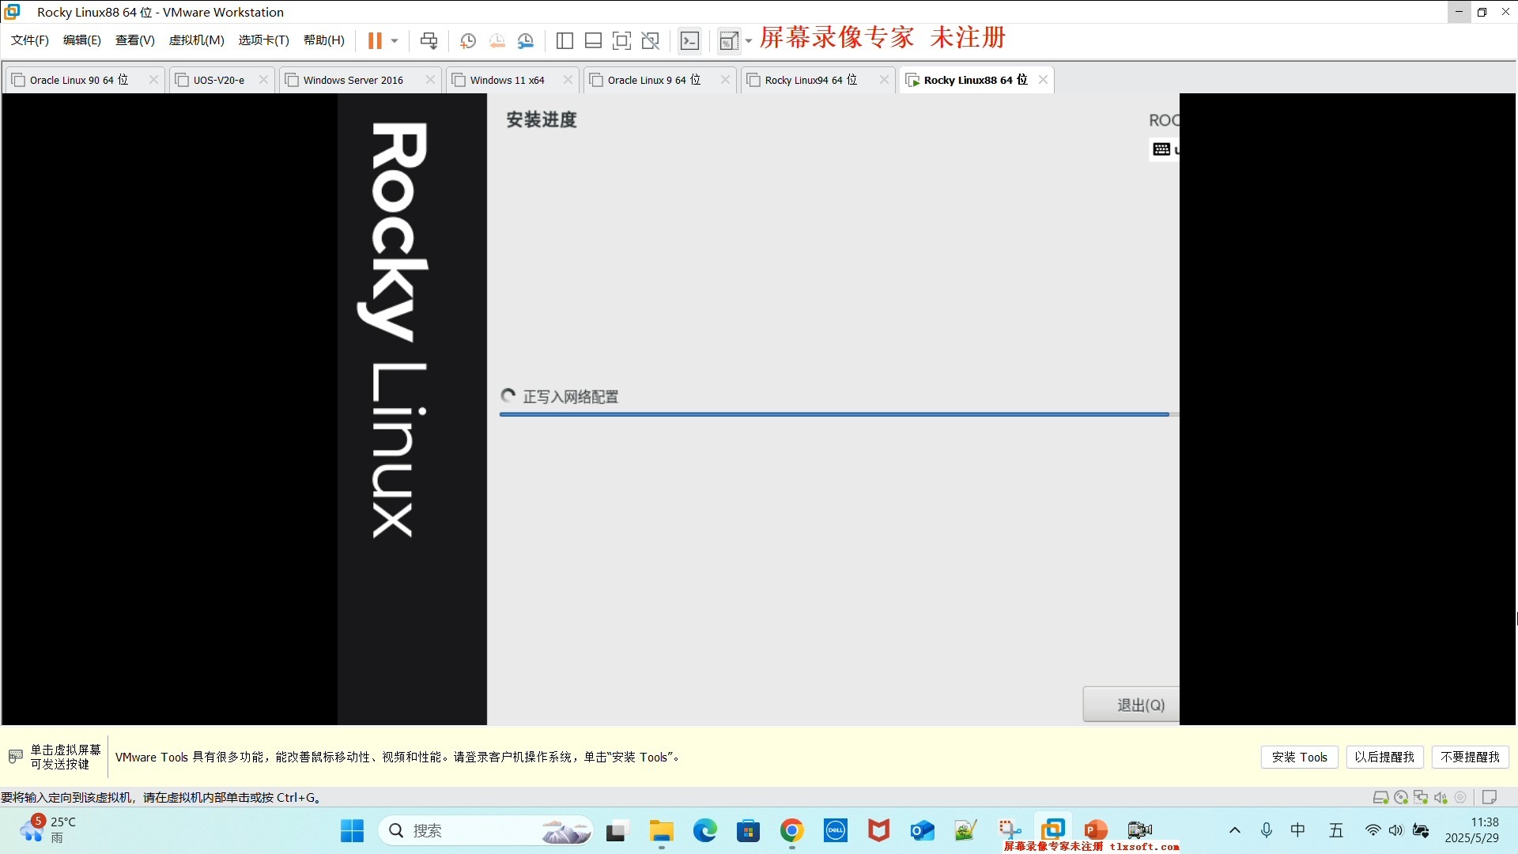Click the orange Pause VM icon

(x=375, y=40)
